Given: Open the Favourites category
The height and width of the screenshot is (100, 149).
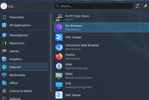Looking at the screenshot, I should click(24, 17).
